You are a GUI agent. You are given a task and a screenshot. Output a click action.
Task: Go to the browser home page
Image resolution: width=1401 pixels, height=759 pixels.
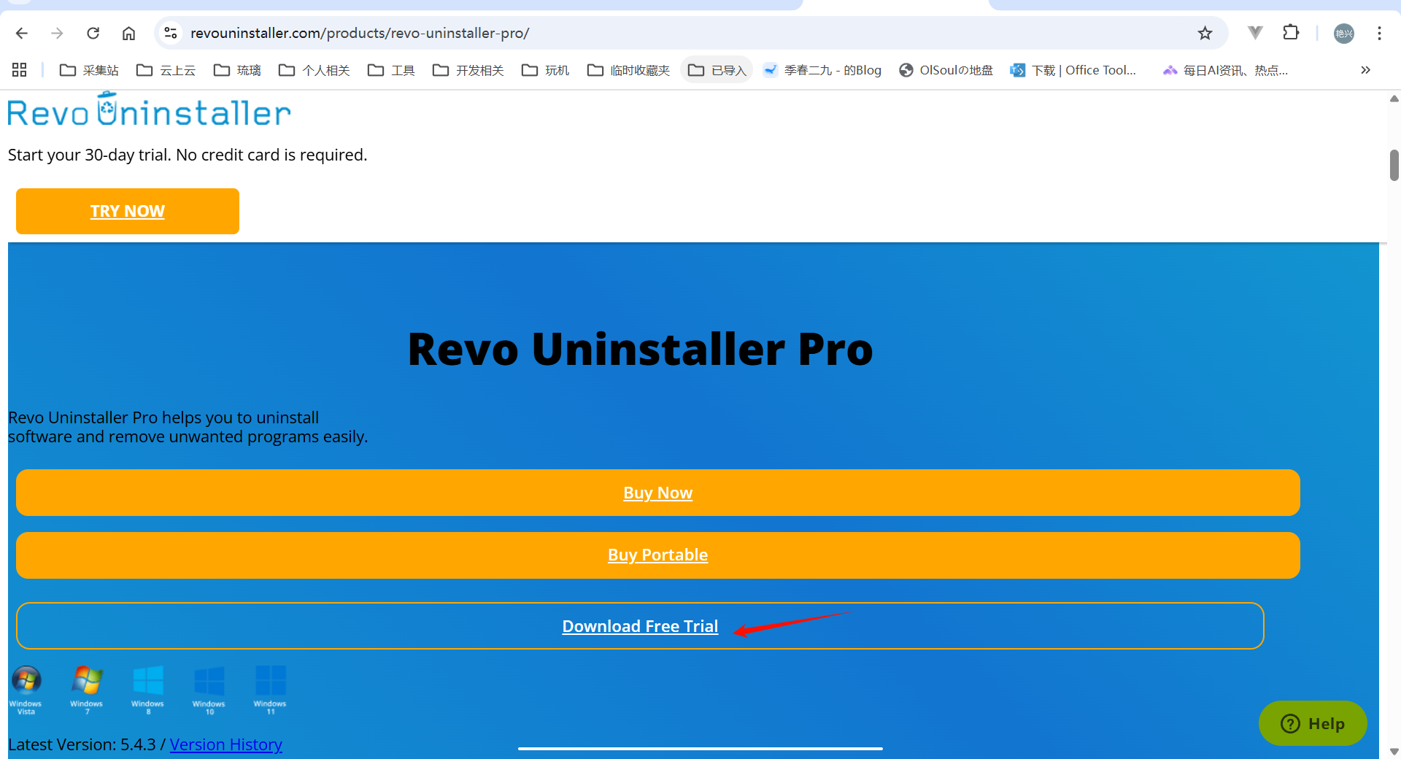click(128, 33)
